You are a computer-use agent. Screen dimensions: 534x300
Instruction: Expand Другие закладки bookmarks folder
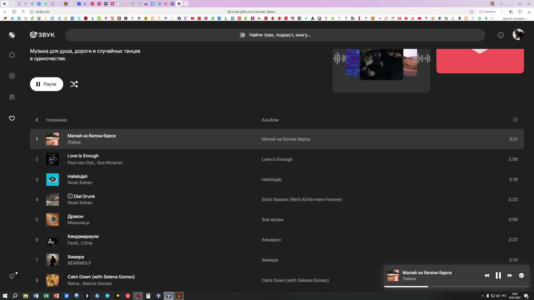(x=515, y=18)
